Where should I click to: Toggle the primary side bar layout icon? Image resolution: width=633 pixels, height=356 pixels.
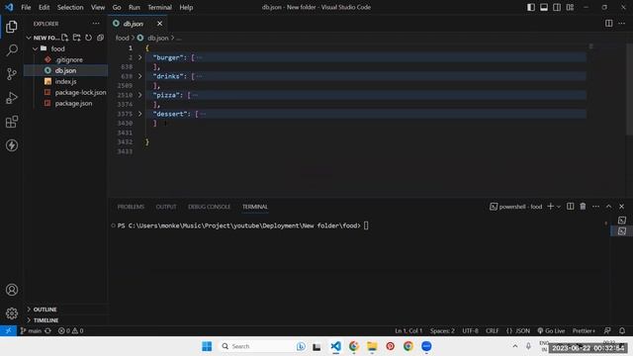tap(531, 7)
